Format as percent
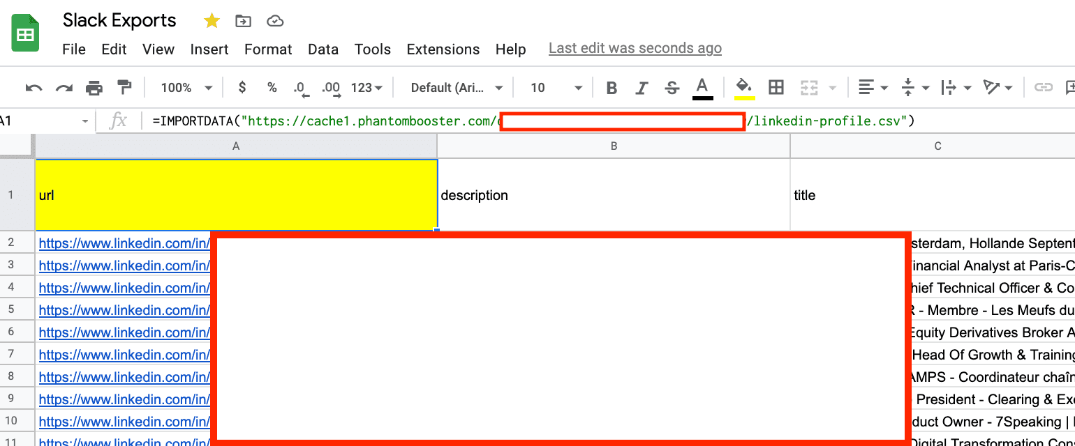 point(272,87)
